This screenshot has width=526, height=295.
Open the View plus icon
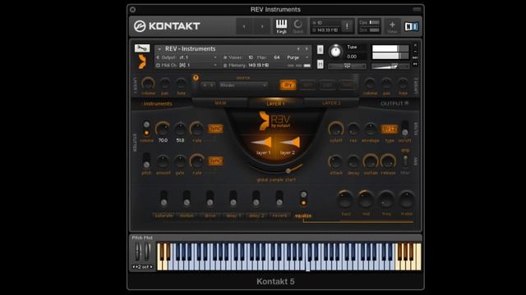point(392,26)
